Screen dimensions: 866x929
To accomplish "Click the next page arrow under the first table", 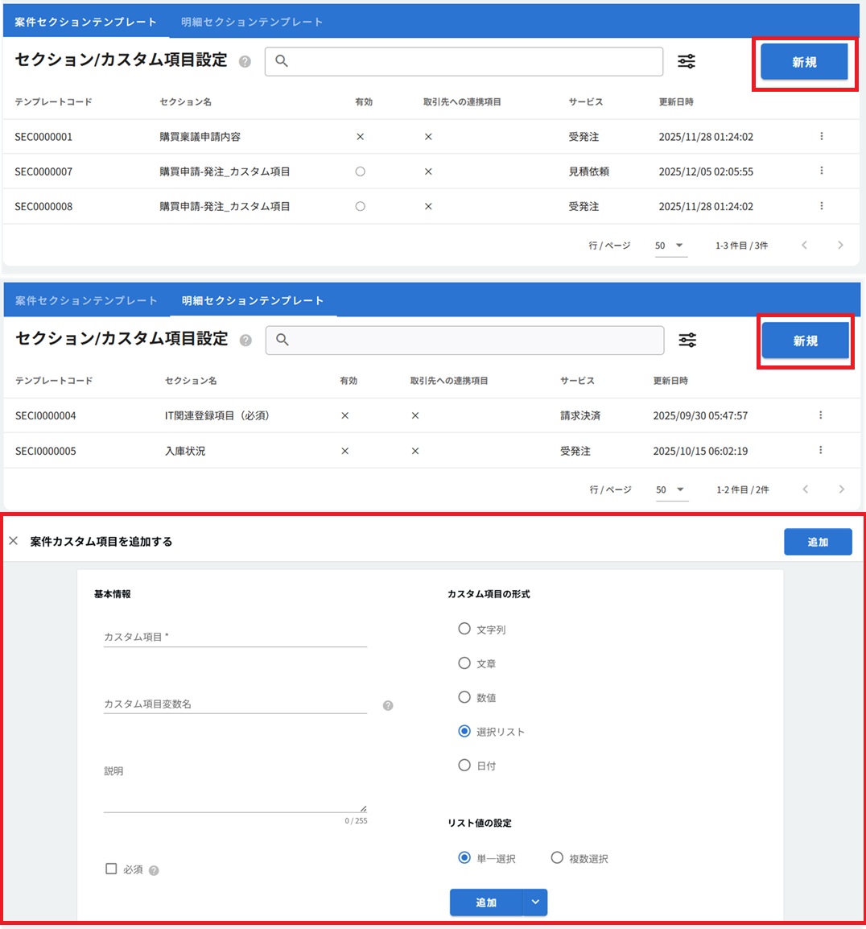I will pyautogui.click(x=840, y=246).
